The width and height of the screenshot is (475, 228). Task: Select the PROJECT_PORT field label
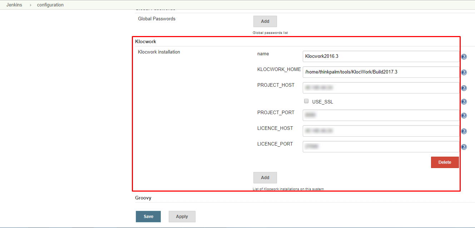point(276,113)
